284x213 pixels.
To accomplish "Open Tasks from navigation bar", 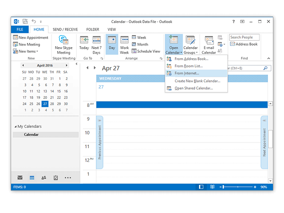I will point(55,177).
